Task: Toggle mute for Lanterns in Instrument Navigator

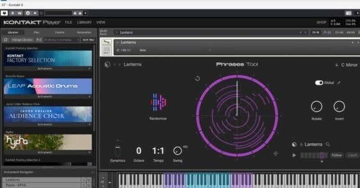Action: 89,180
